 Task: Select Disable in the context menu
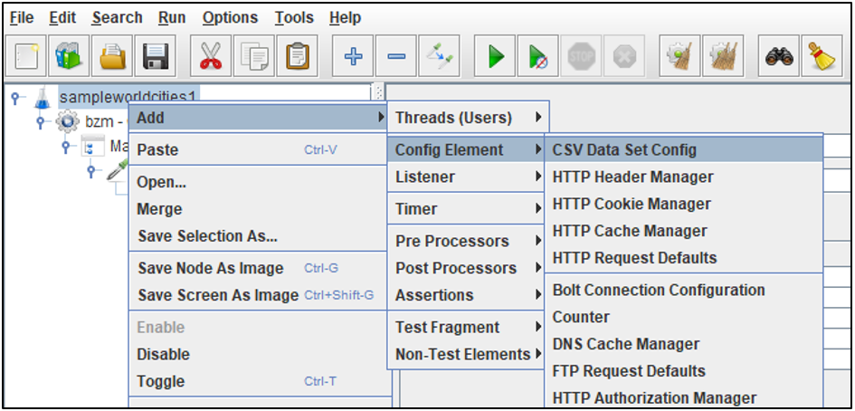click(163, 354)
